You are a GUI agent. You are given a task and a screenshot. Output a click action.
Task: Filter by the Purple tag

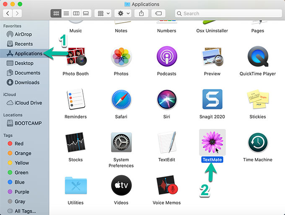[25, 192]
